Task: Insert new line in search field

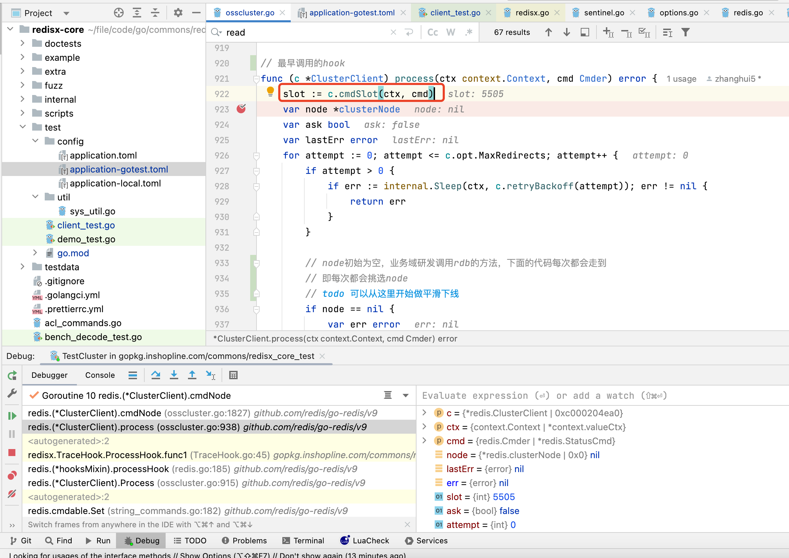Action: pos(409,32)
